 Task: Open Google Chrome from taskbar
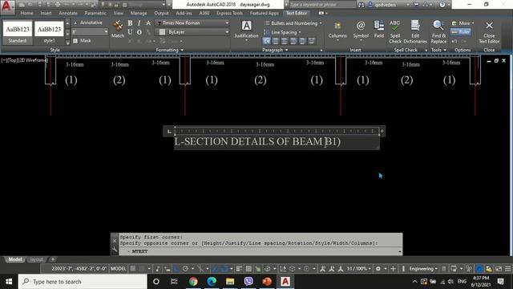[193, 281]
